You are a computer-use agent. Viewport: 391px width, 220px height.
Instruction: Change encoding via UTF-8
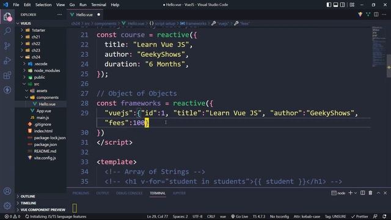pos(197,216)
